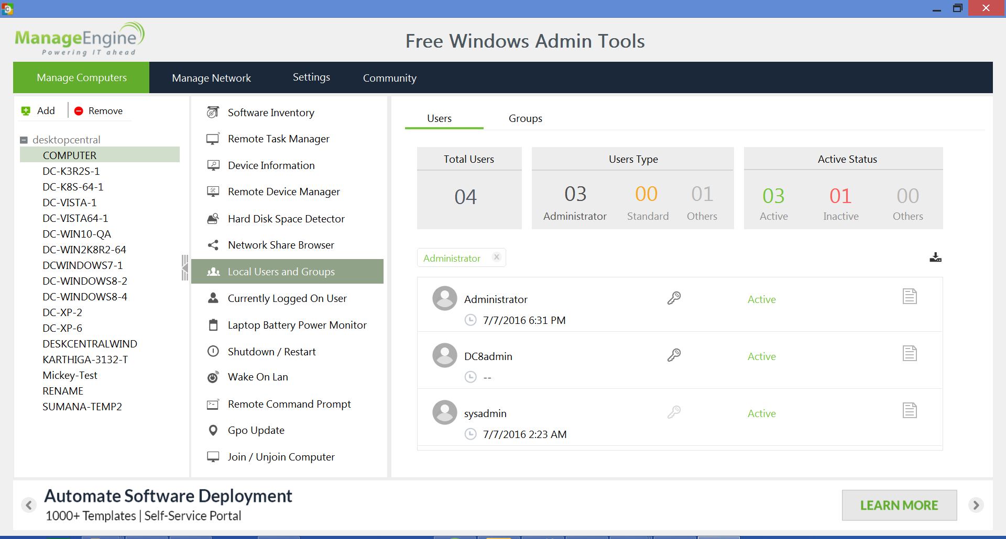Open the Settings tab
The width and height of the screenshot is (1006, 539).
click(x=311, y=77)
